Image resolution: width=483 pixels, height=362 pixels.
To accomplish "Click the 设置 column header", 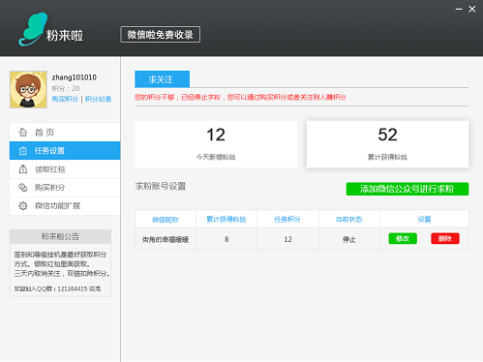I will click(424, 220).
